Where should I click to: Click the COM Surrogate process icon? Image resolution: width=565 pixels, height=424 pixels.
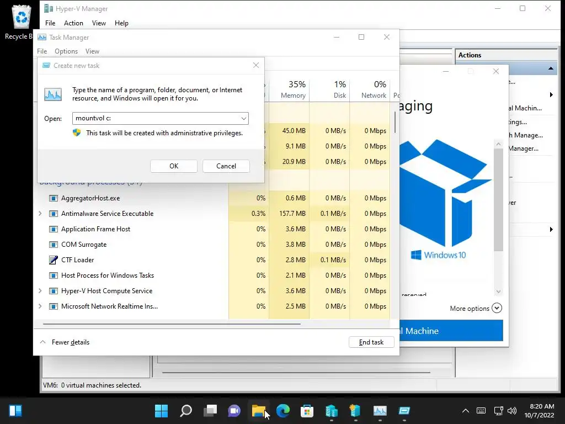click(x=54, y=245)
